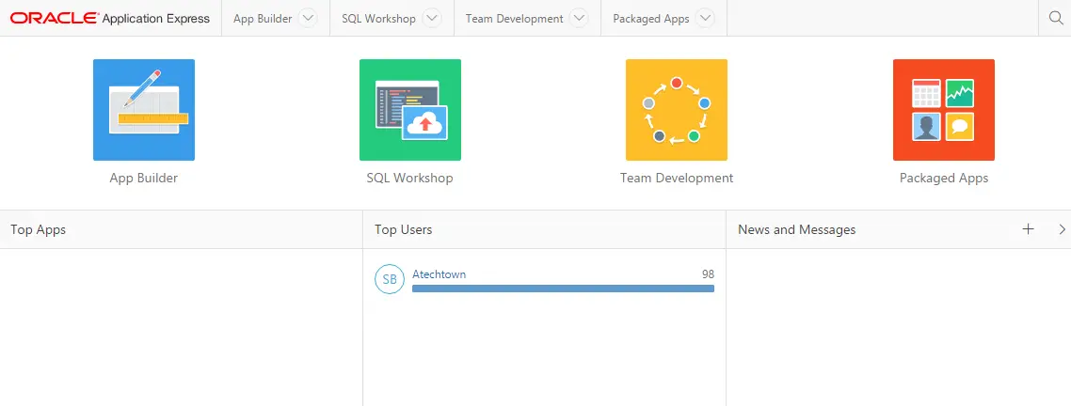This screenshot has height=406, width=1071.
Task: Click the Atechtown blue activity bar
Action: [563, 289]
